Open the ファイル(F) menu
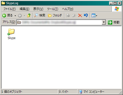This screenshot has width=123, height=95. (9, 9)
